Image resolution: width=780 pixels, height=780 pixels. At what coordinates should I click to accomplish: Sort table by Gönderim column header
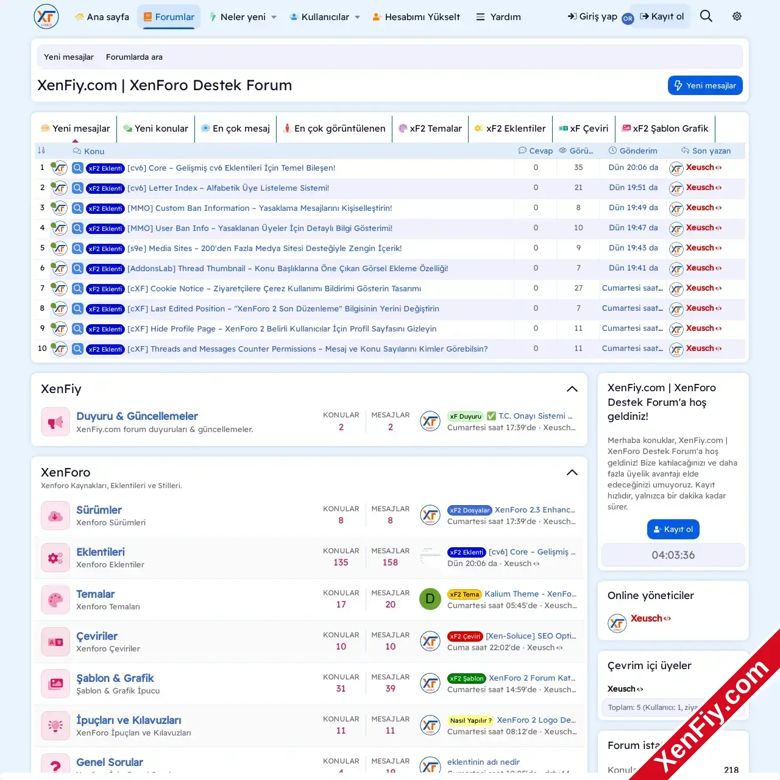click(633, 151)
